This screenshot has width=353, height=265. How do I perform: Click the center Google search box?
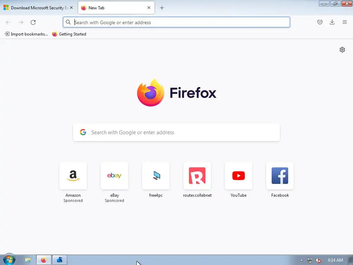pos(176,132)
